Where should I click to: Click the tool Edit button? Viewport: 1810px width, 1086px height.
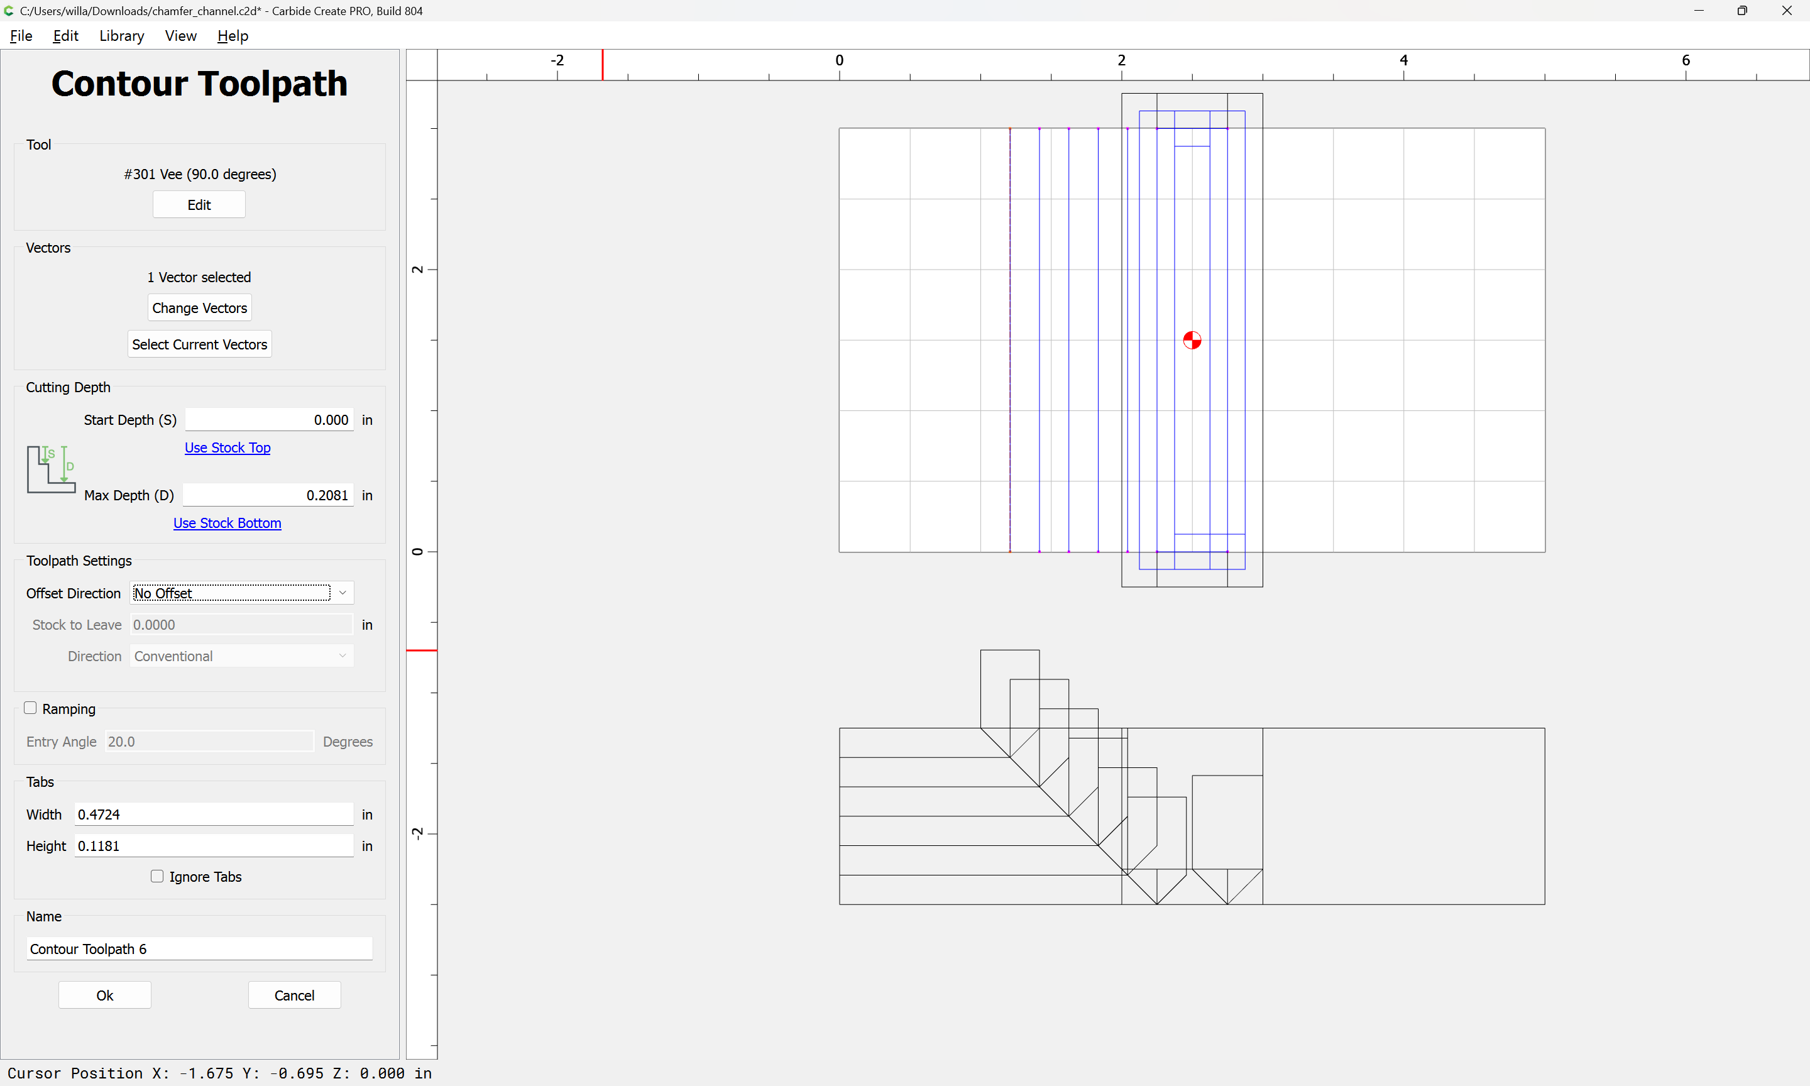click(199, 205)
